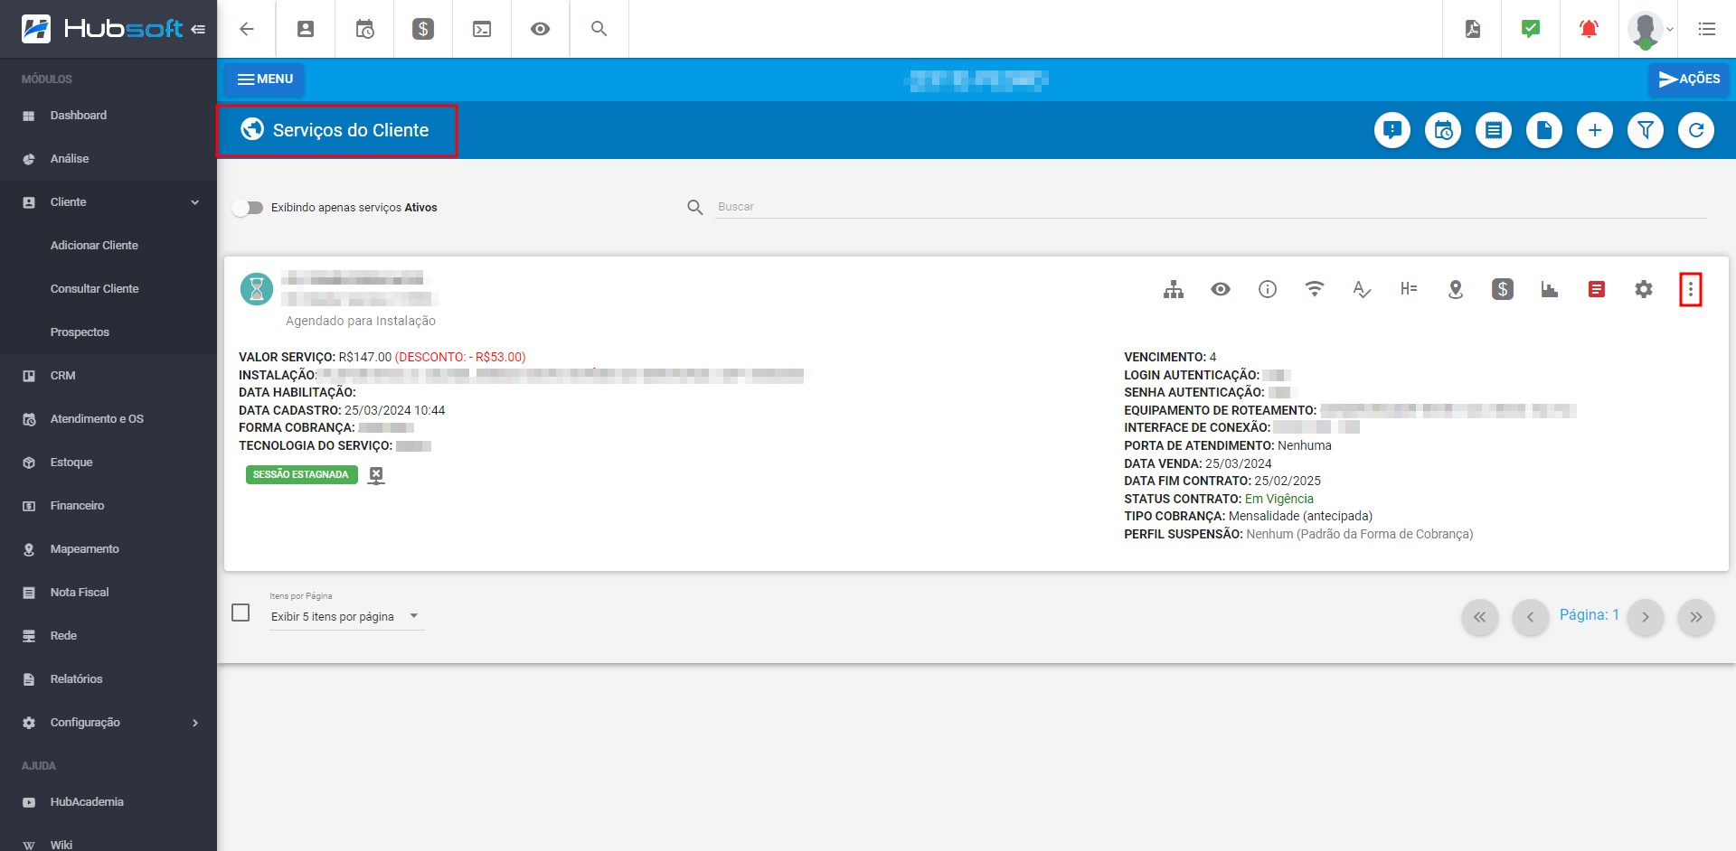This screenshot has width=1736, height=851.
Task: Click the SESSÃO ESTAGNADA green badge
Action: [x=301, y=474]
